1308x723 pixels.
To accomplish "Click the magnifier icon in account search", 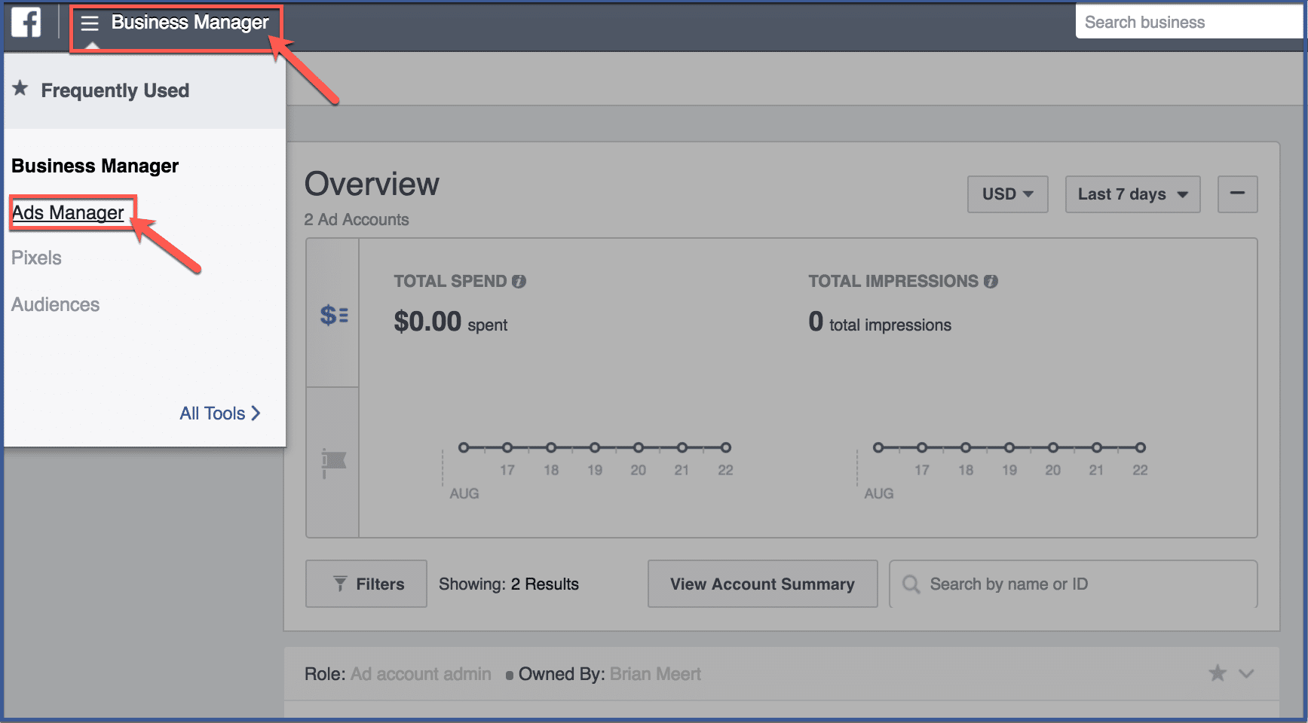I will [x=911, y=584].
